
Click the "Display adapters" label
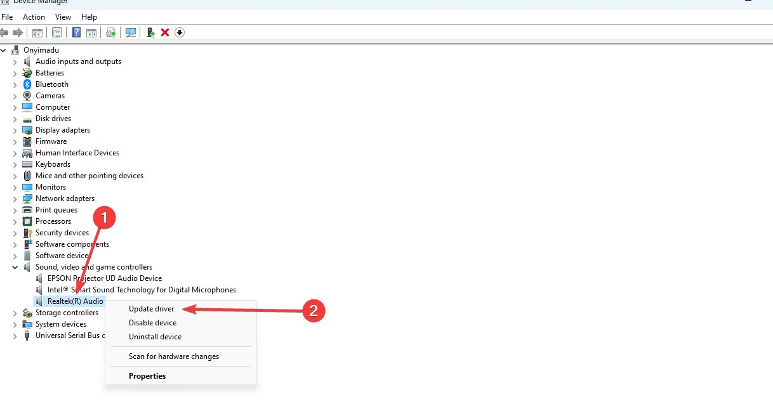point(63,130)
